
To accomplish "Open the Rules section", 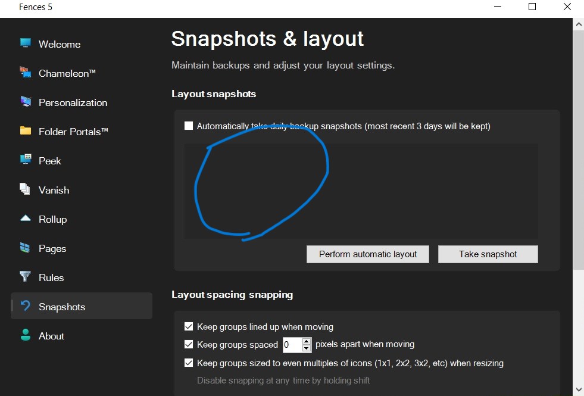I will coord(82,277).
